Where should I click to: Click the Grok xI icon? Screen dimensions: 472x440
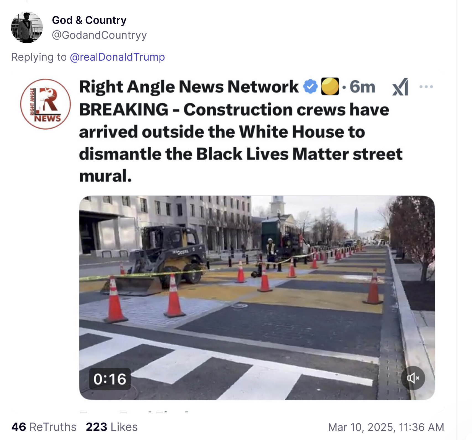tap(400, 87)
